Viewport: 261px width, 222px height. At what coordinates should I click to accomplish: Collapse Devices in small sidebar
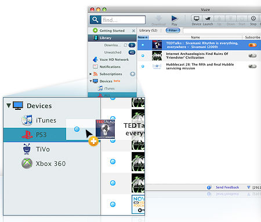(x=90, y=81)
